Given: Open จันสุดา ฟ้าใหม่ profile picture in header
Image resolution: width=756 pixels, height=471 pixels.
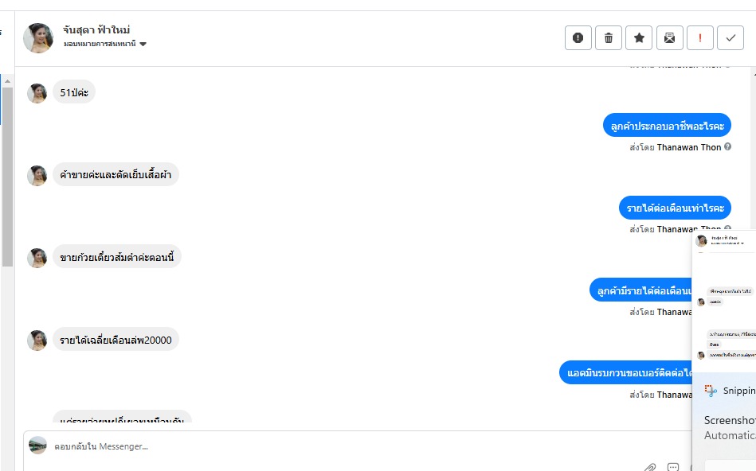Looking at the screenshot, I should (x=38, y=37).
